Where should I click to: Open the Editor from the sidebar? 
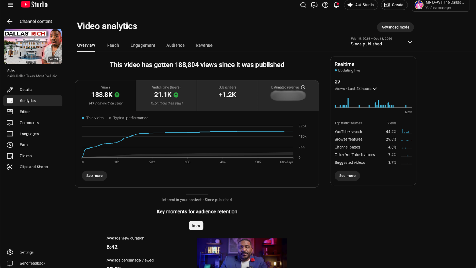[x=33, y=112]
